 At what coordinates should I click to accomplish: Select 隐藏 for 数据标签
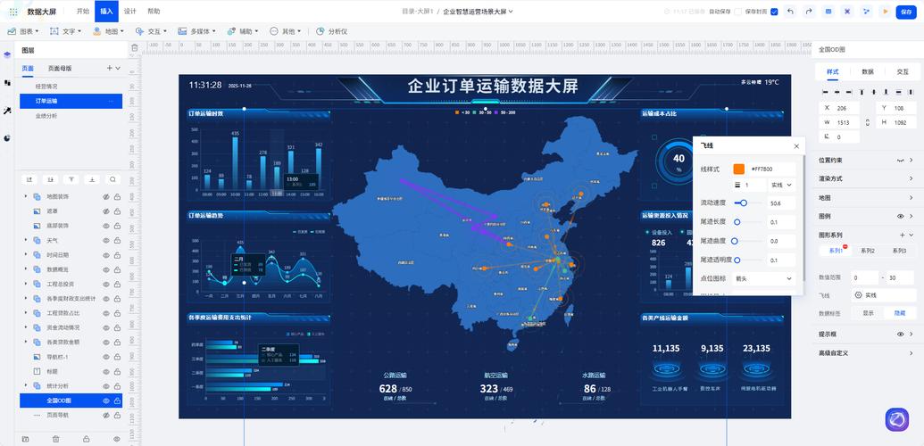[x=899, y=313]
